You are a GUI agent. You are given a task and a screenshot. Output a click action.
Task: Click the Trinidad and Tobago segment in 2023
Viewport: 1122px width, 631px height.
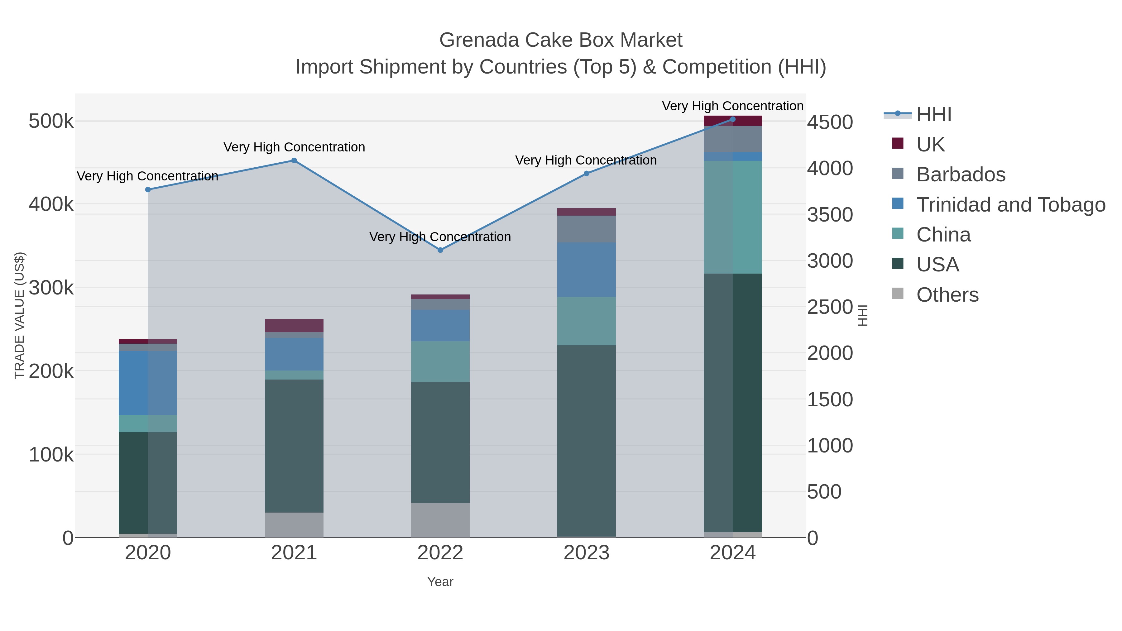pyautogui.click(x=586, y=270)
